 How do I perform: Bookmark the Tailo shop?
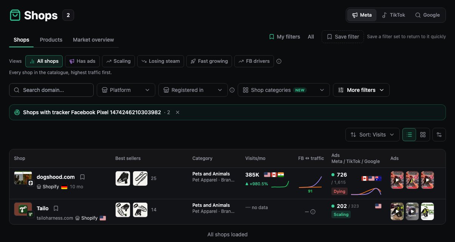pyautogui.click(x=56, y=208)
